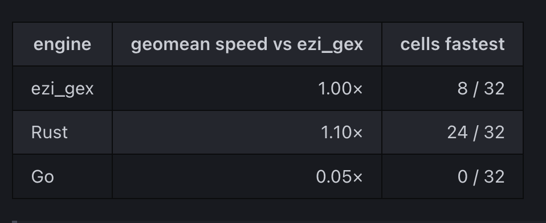Click the 24 / 32 cells value

[x=476, y=133]
